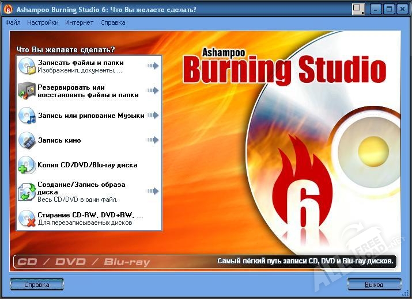412x299 pixels.
Task: Expand arrow next to Запись кино
Action: (153, 140)
